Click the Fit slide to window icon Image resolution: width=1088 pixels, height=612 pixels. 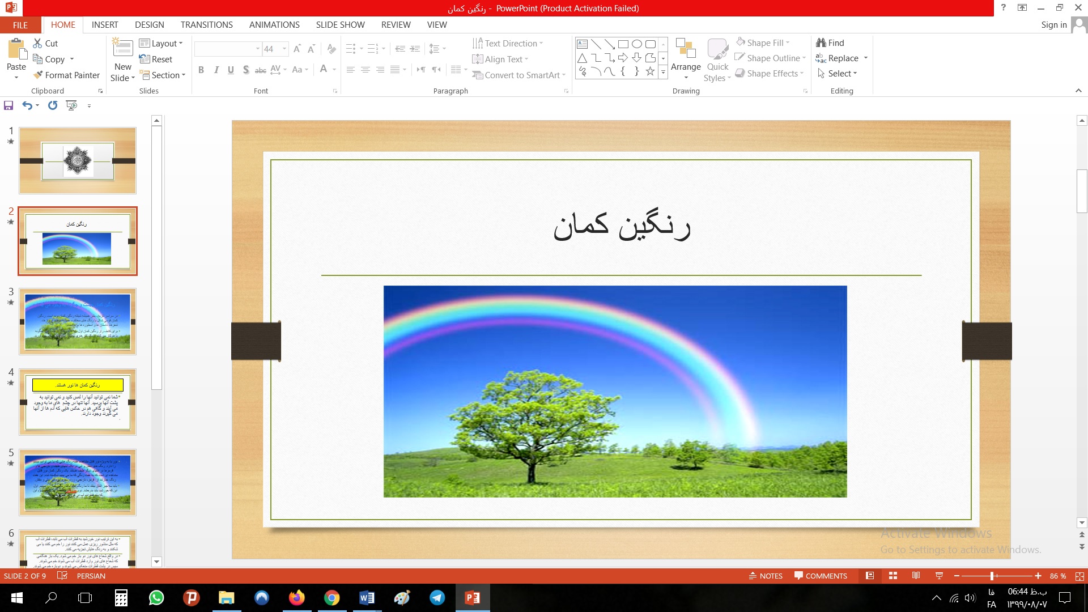click(x=1079, y=576)
